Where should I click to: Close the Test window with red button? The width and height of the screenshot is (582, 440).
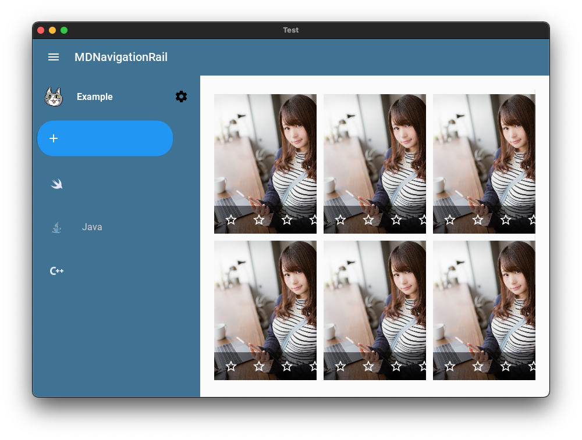tap(41, 30)
